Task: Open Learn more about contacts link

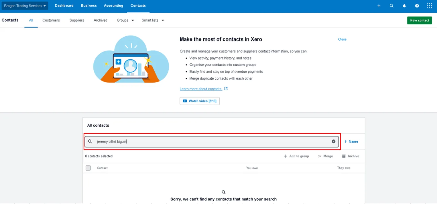Action: (x=201, y=89)
